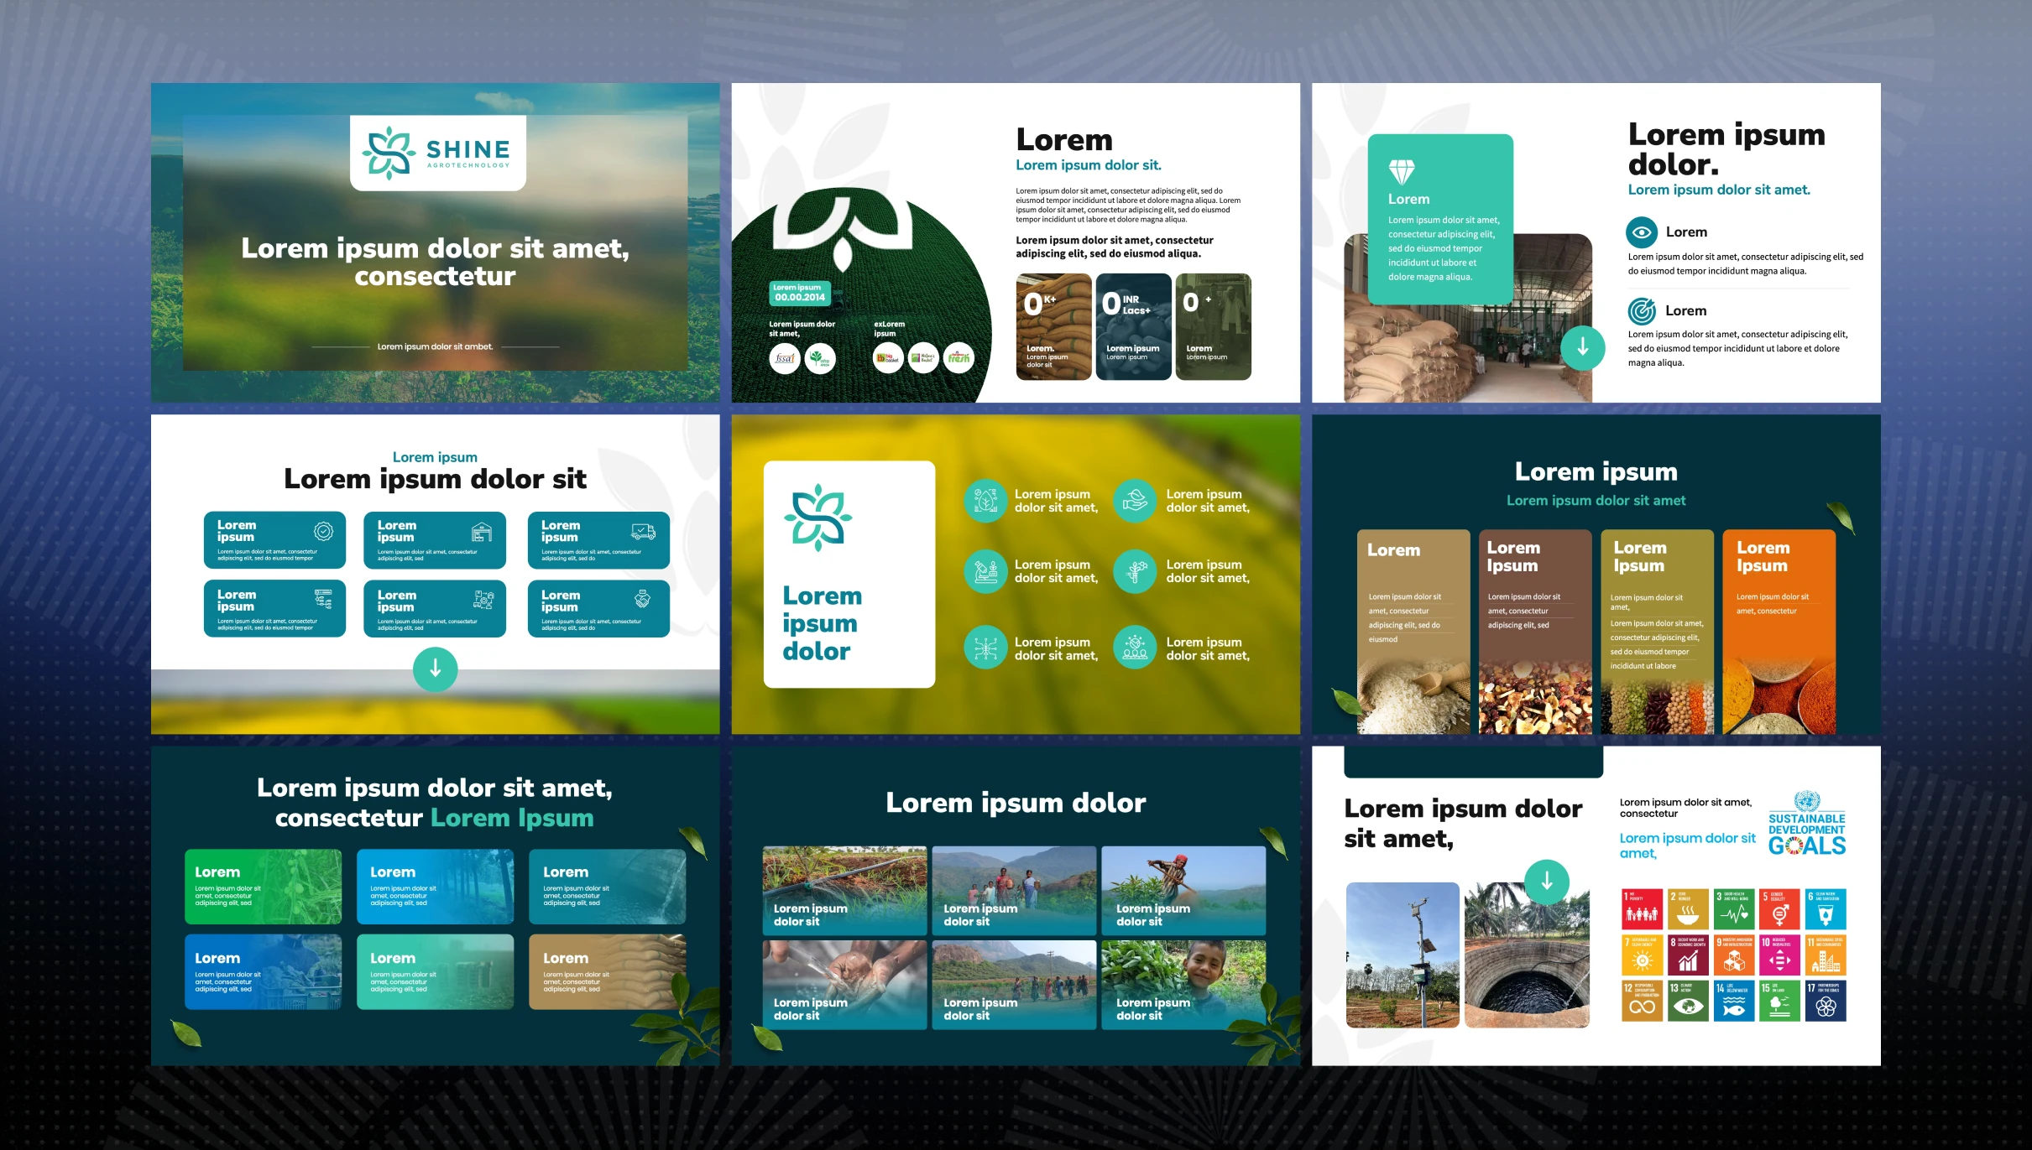Click down arrow button above the well photo
This screenshot has width=2032, height=1150.
pos(1546,882)
